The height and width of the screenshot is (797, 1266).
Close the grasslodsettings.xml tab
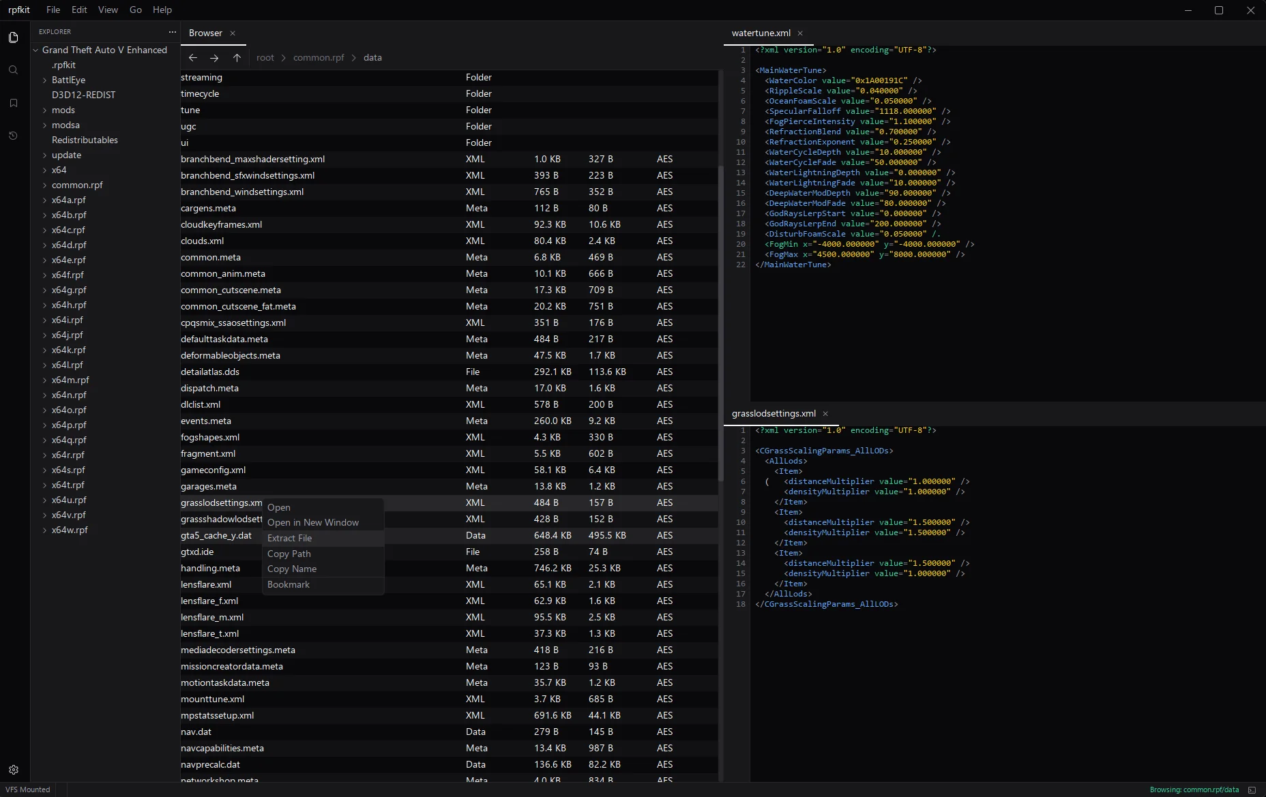pyautogui.click(x=825, y=414)
